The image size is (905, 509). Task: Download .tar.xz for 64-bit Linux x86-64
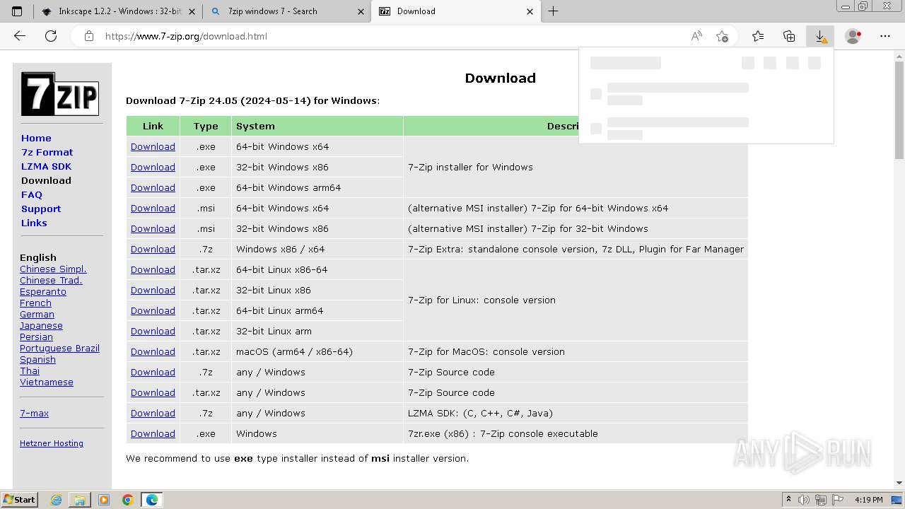[153, 269]
